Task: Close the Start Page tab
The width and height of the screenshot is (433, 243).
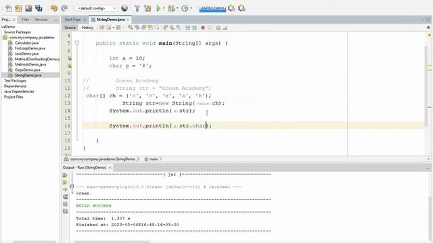Action: point(85,20)
